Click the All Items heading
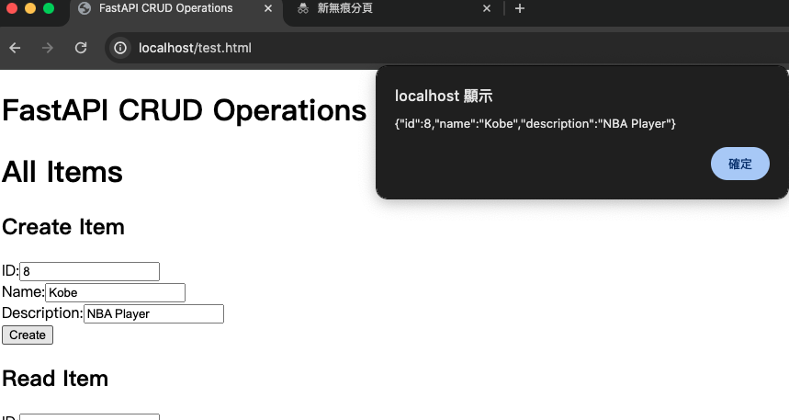Image resolution: width=789 pixels, height=420 pixels. [62, 172]
